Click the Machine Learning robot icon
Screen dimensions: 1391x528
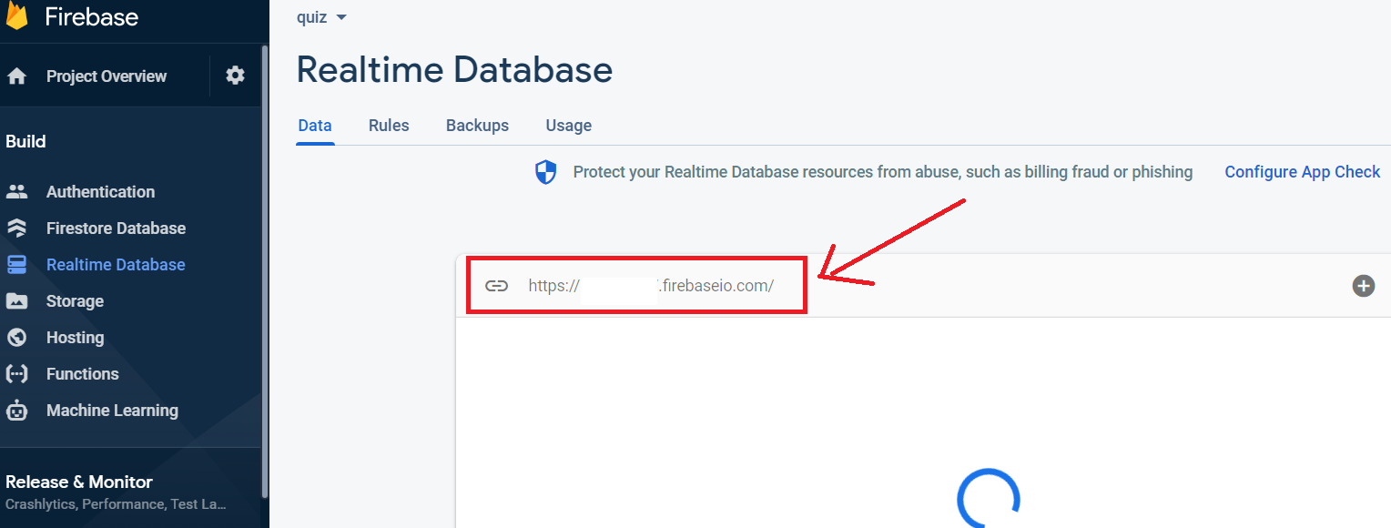click(x=16, y=411)
